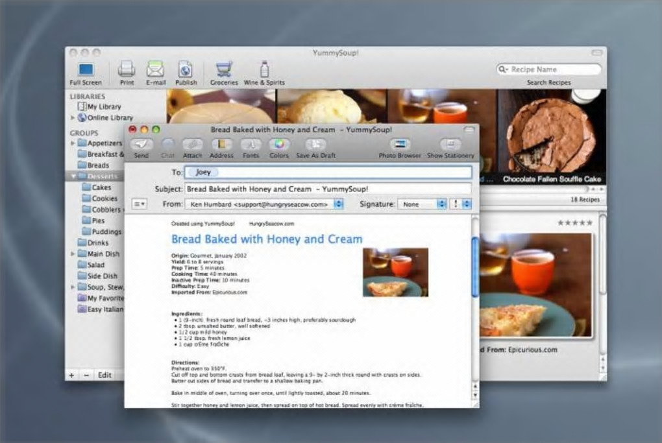Viewport: 662px width, 443px height.
Task: Expand the Online Library disclosure triangle
Action: coord(73,117)
